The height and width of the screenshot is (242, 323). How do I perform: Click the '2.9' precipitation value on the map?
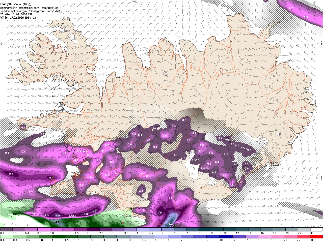(x=47, y=215)
